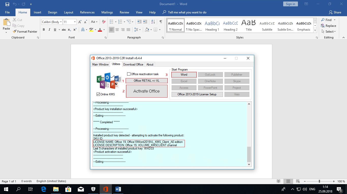Switch to Web Layout view in status bar
Image resolution: width=347 pixels, height=194 pixels.
pyautogui.click(x=297, y=181)
